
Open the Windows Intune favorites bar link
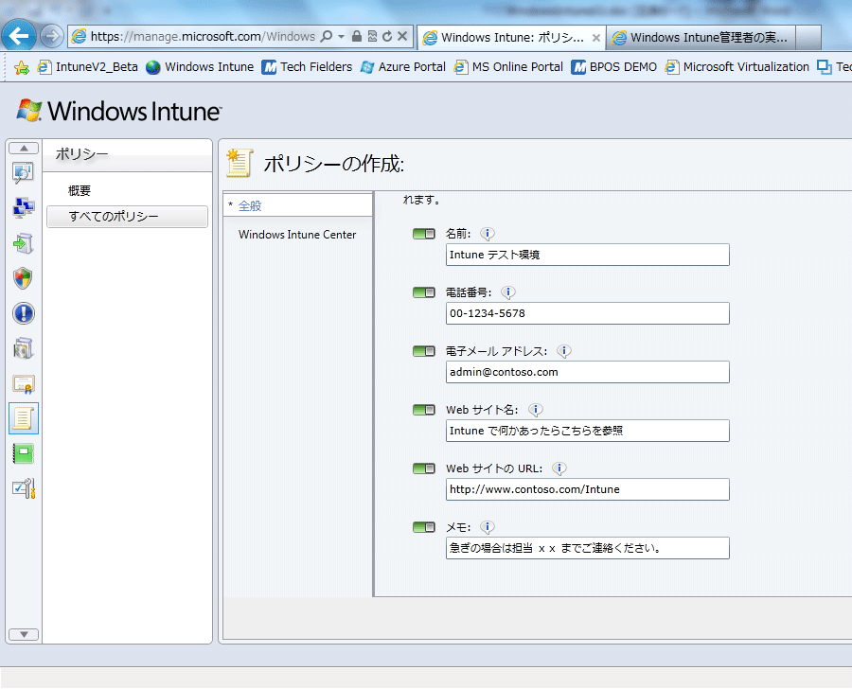pyautogui.click(x=200, y=67)
